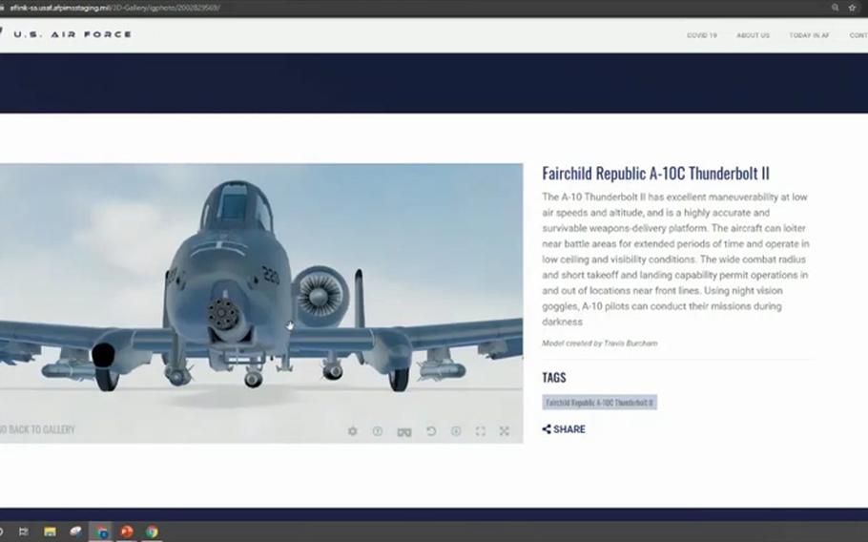Switch the 3D viewer to fullscreen frame
The height and width of the screenshot is (542, 868).
click(481, 430)
